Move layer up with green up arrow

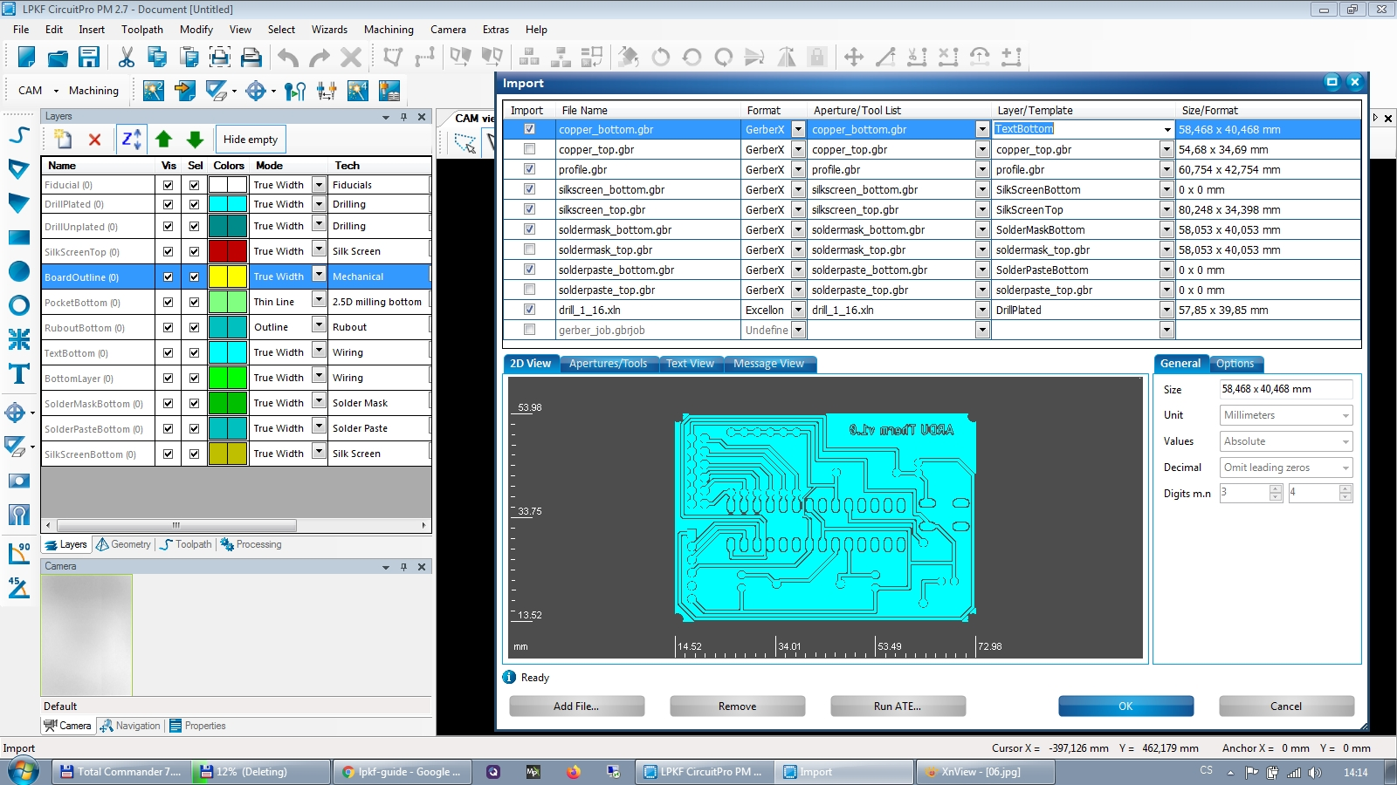163,140
